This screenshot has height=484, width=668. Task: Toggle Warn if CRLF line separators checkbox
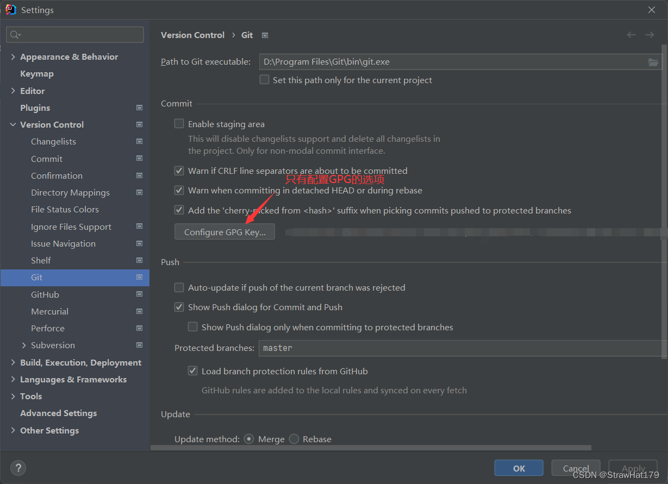pos(179,171)
